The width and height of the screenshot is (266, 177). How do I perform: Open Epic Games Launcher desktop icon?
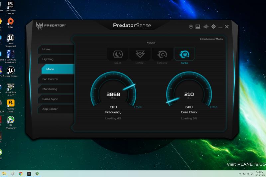[x=11, y=8]
